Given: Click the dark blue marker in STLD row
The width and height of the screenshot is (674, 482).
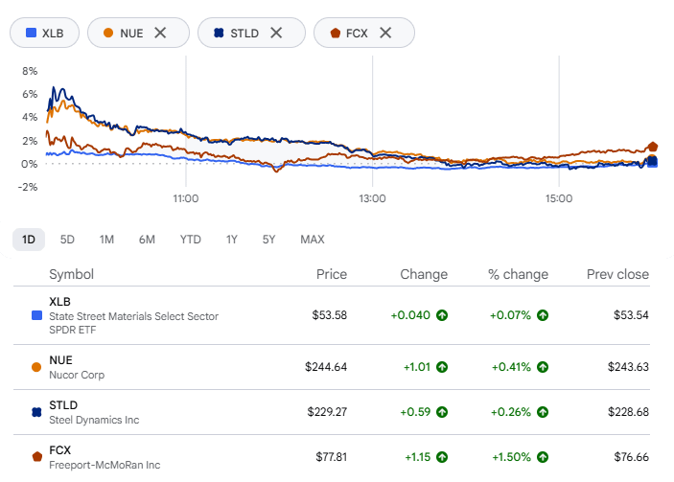Looking at the screenshot, I should [x=36, y=412].
